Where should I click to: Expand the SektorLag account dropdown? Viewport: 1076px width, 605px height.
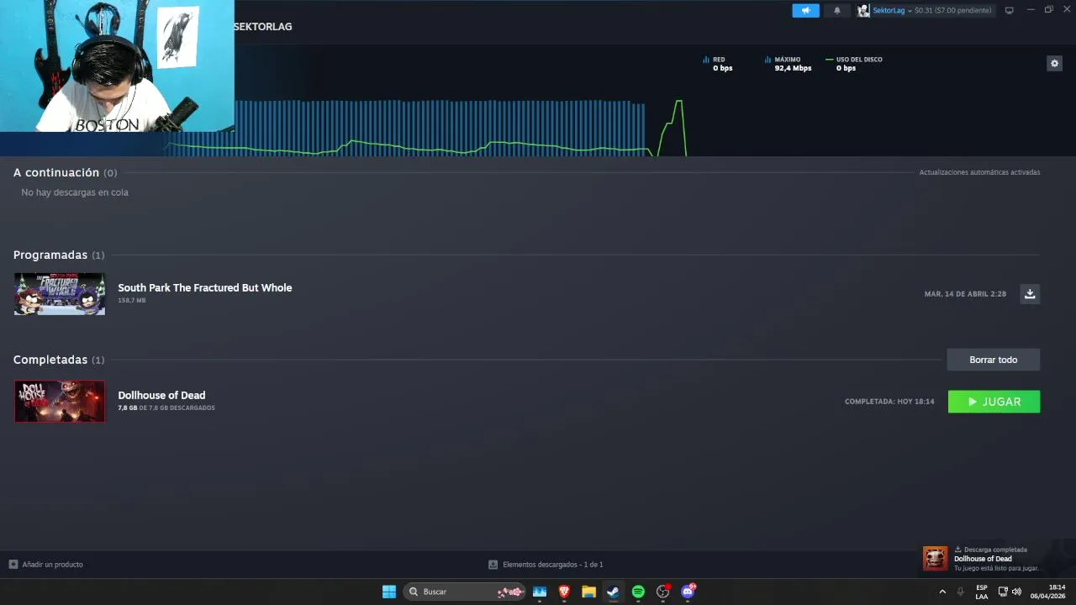910,10
